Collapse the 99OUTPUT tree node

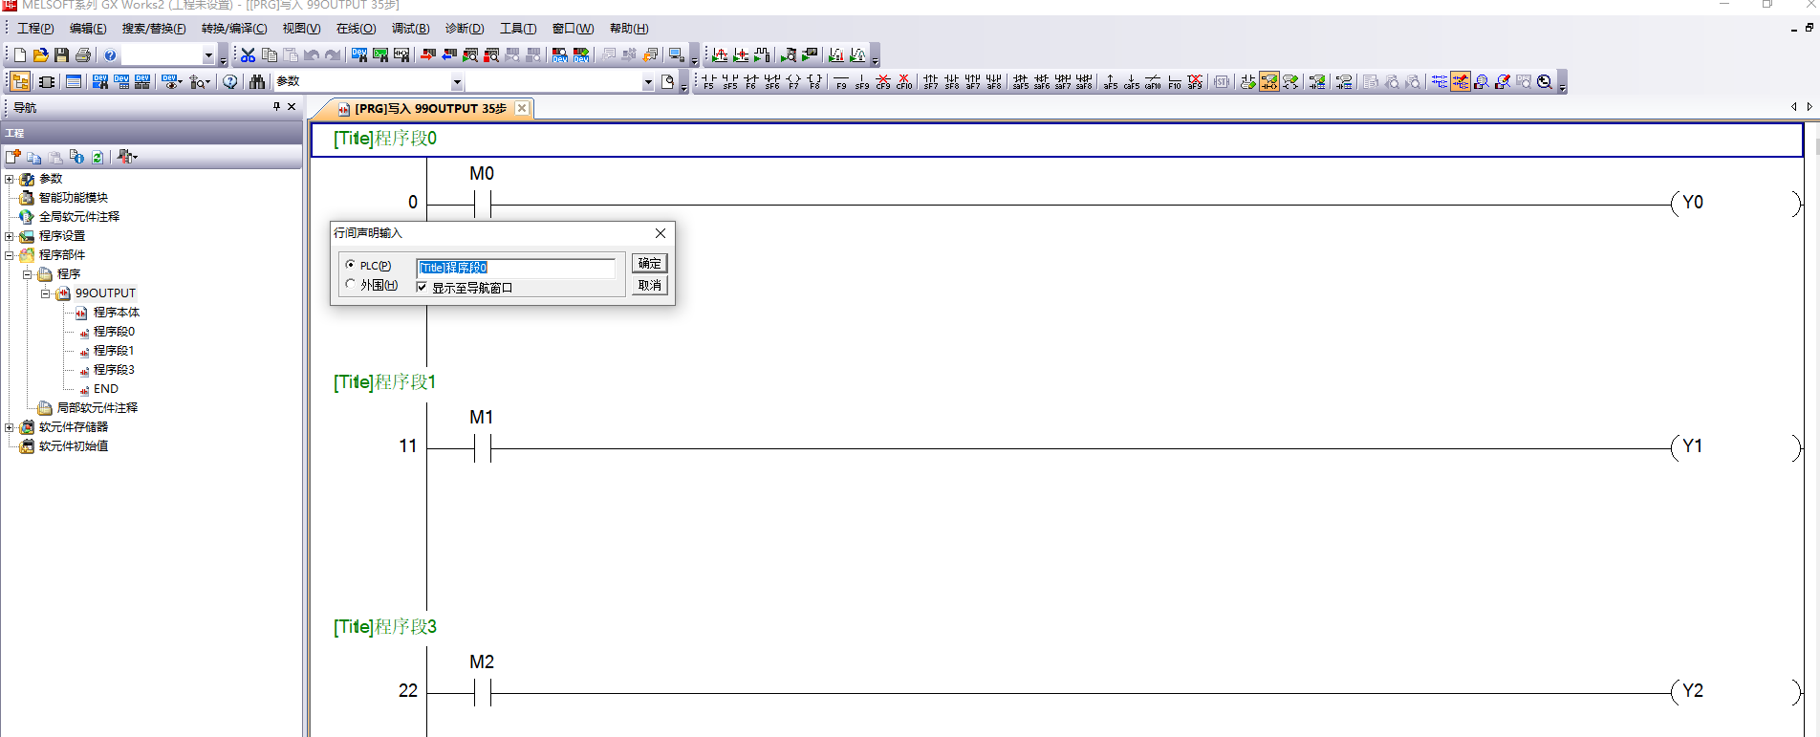45,293
